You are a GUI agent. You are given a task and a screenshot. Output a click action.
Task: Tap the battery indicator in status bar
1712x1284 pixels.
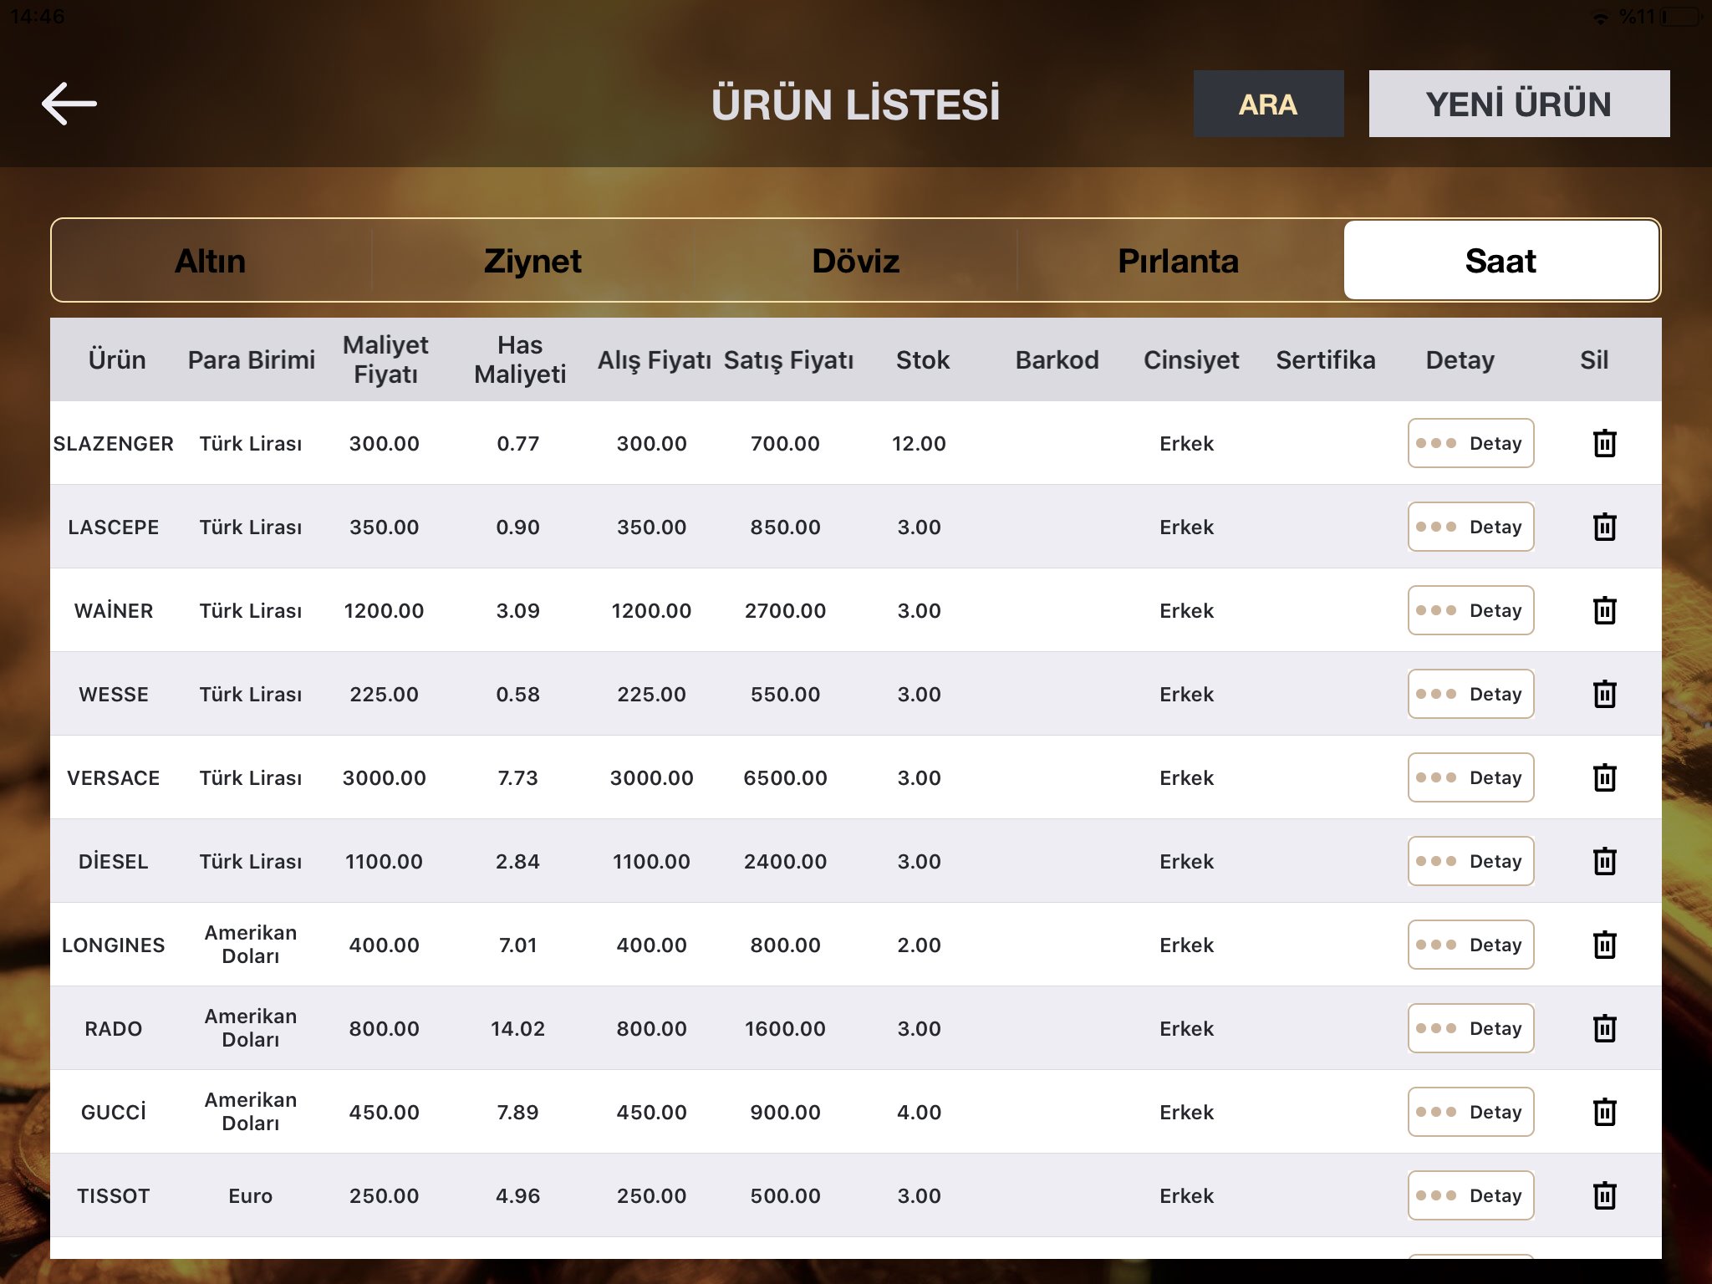[1682, 17]
